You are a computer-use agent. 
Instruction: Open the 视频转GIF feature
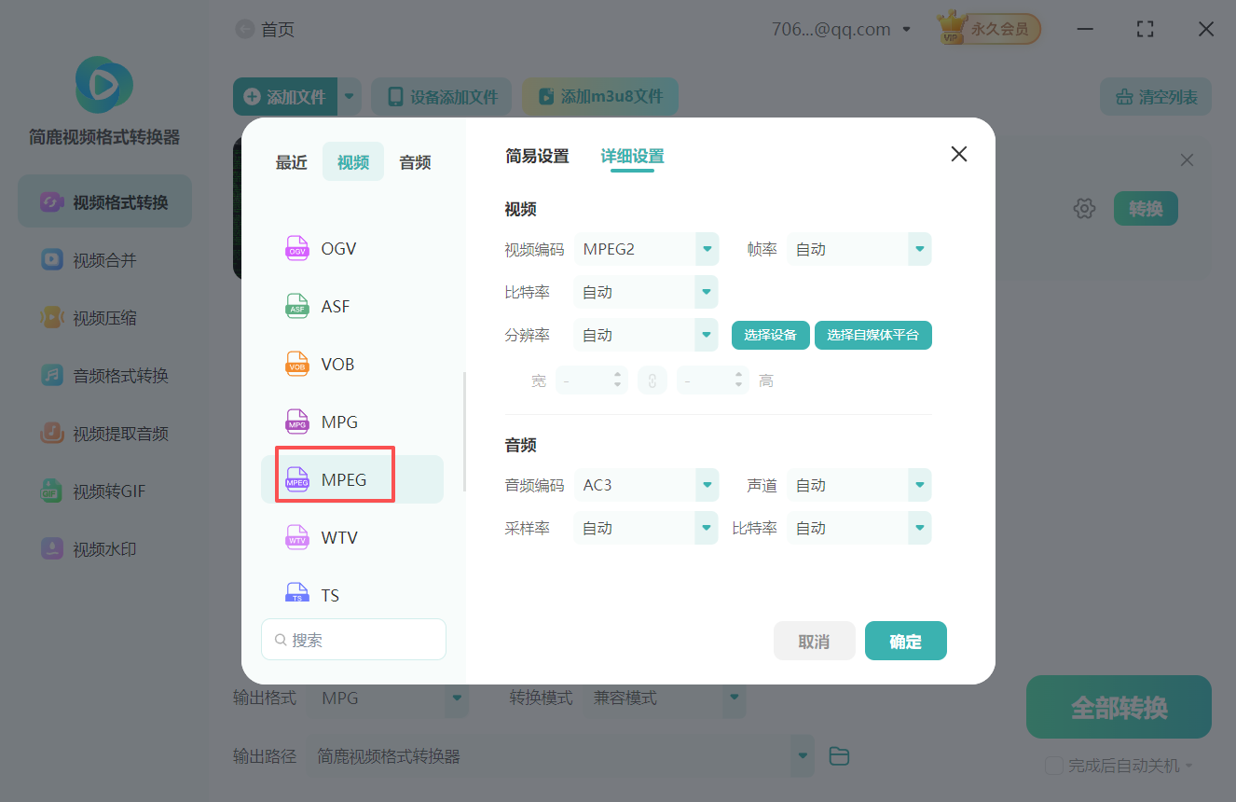pyautogui.click(x=103, y=491)
